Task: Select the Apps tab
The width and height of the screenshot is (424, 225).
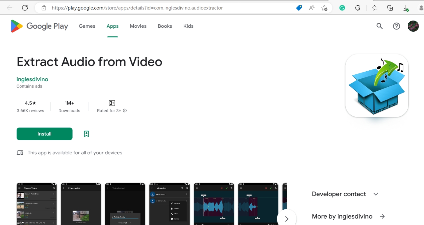Action: tap(112, 26)
